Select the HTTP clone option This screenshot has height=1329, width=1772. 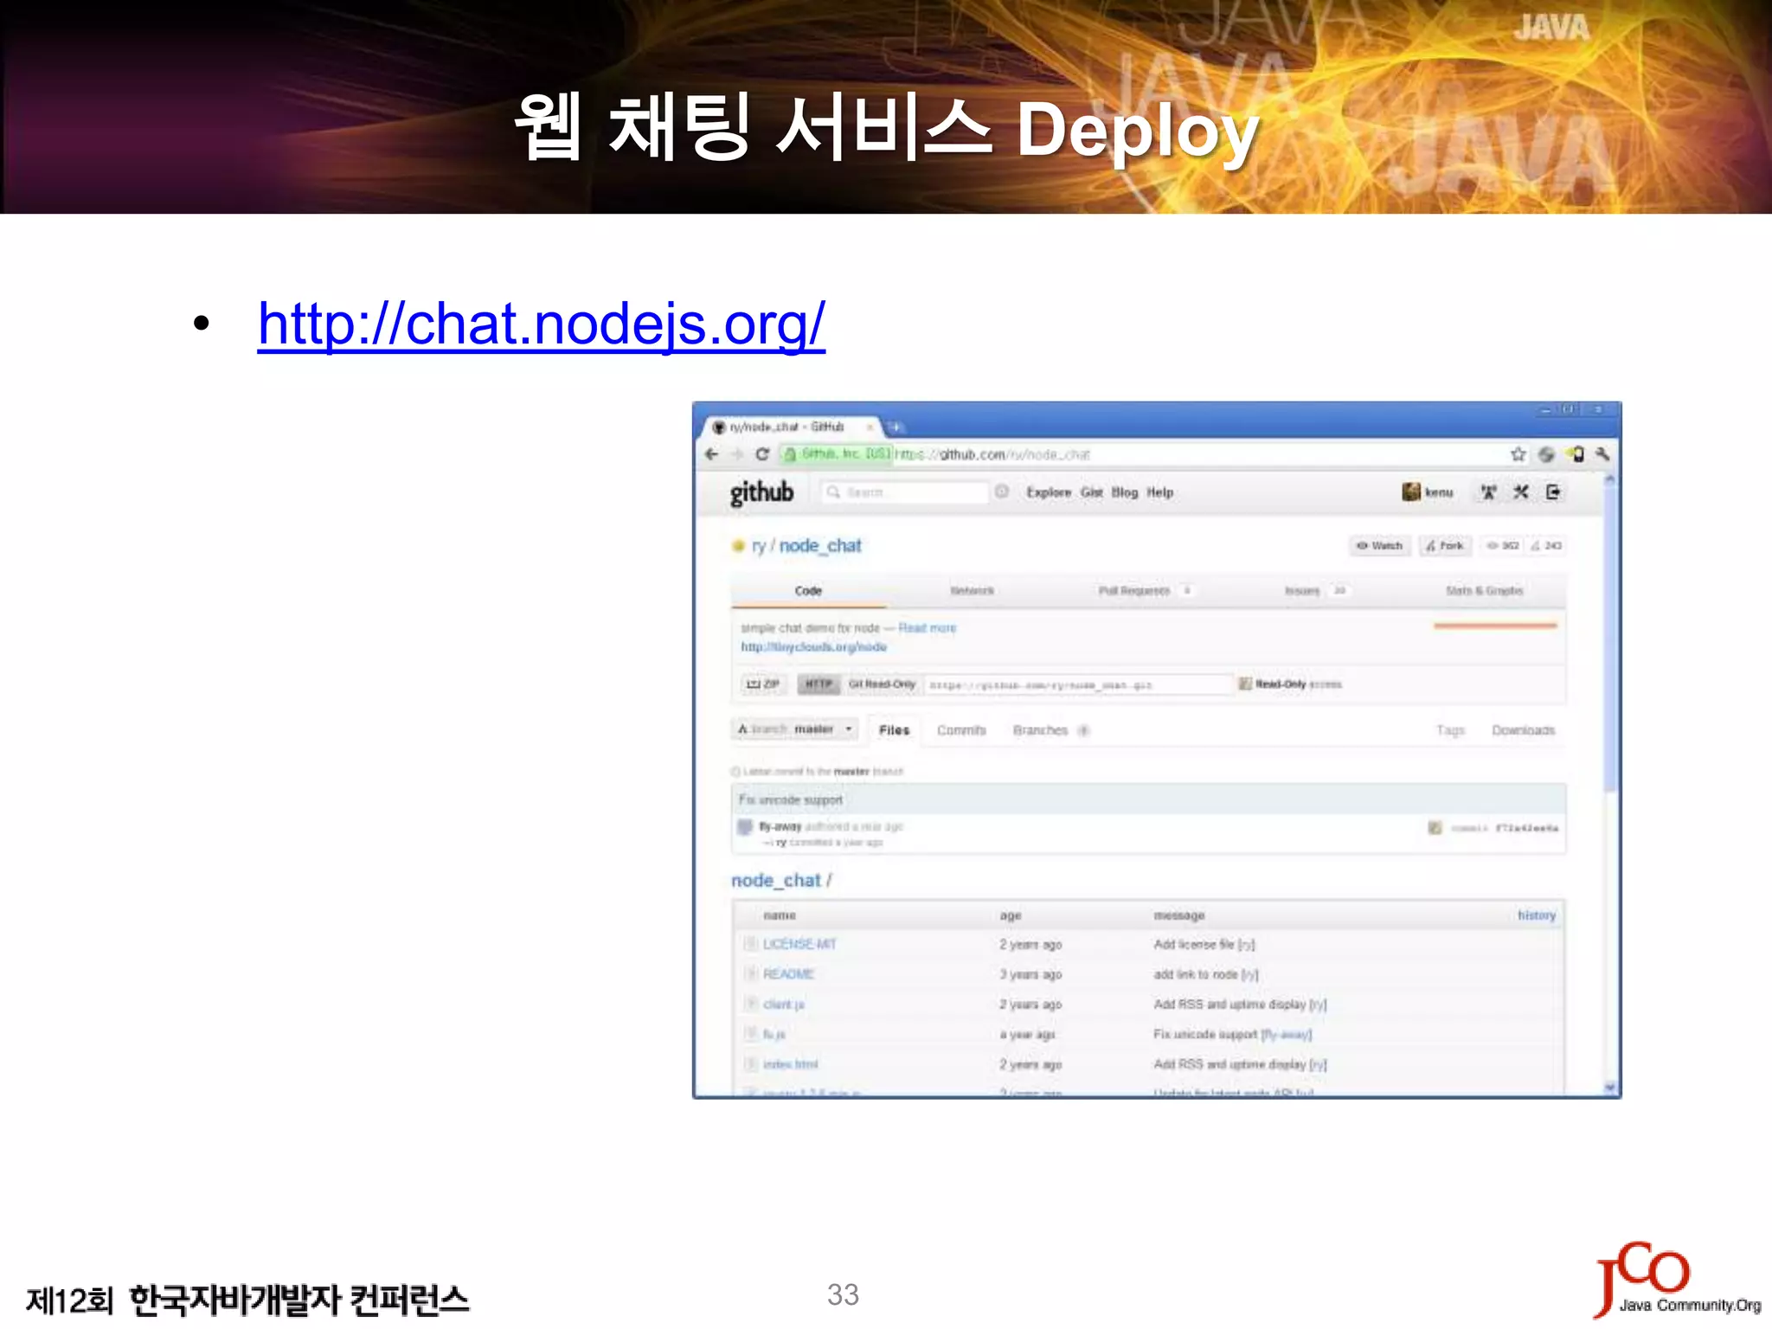point(818,684)
